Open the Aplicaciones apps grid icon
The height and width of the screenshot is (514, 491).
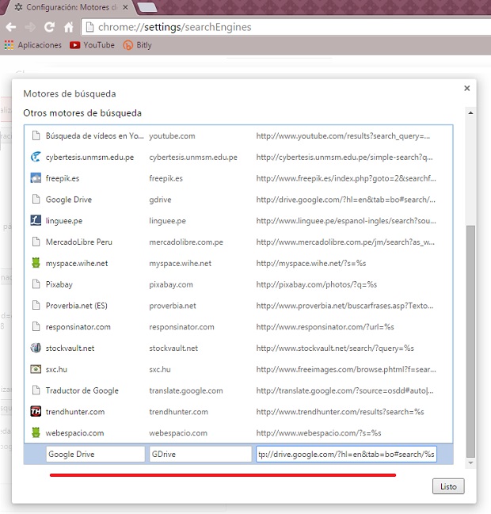point(9,45)
